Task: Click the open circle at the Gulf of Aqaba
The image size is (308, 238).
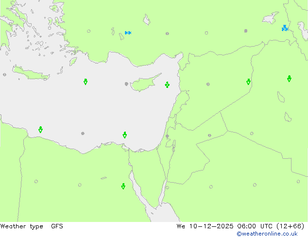Action: point(167,187)
